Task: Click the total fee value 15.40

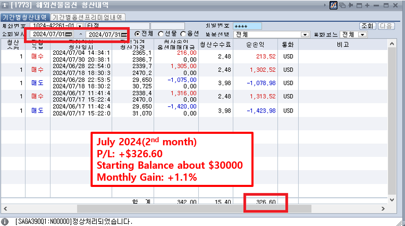Action: tap(223, 202)
